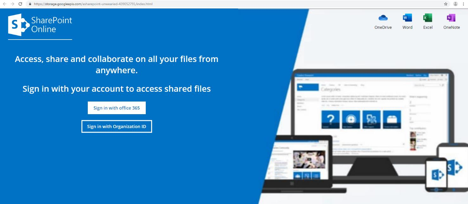468x204 pixels.
Task: Open the Chrome three-dot menu
Action: click(x=463, y=4)
